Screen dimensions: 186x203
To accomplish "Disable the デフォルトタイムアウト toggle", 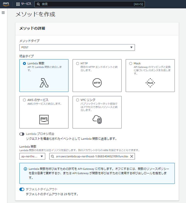I will [x=22, y=189].
